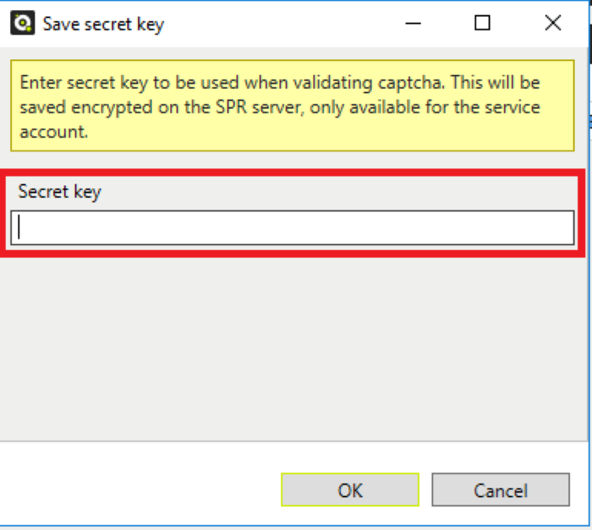
Task: Click "SPR server" text in the info message
Action: click(x=260, y=107)
